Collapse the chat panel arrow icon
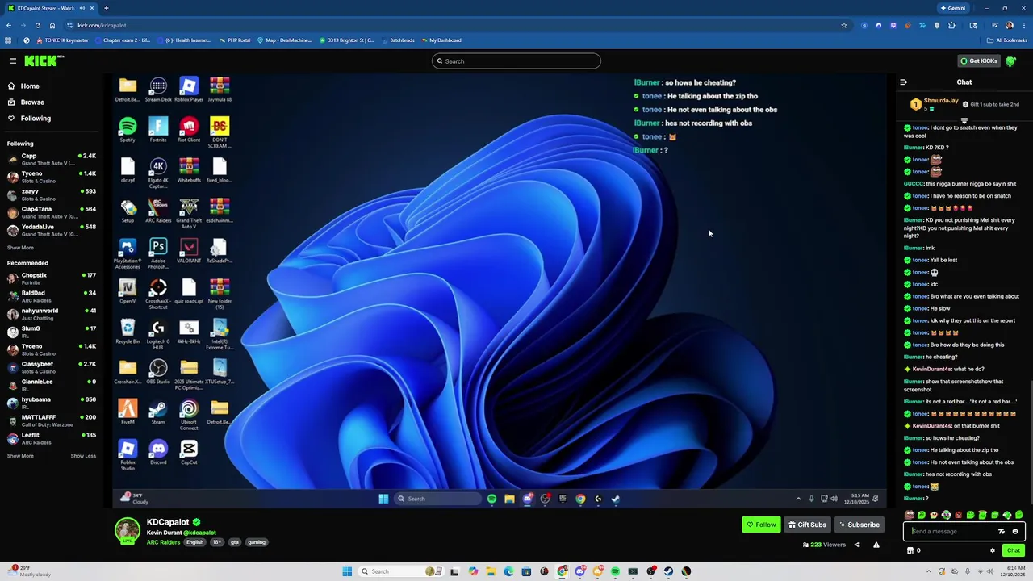The width and height of the screenshot is (1033, 581). [x=903, y=82]
